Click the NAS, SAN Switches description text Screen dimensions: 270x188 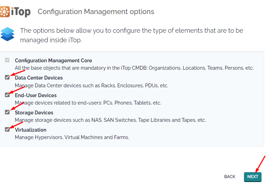coord(111,120)
